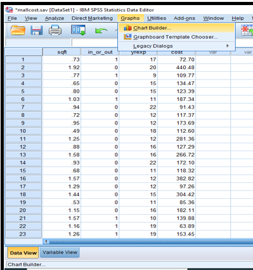Select the in_or_out column header
Viewport: 253px width, 270px height.
click(100, 52)
